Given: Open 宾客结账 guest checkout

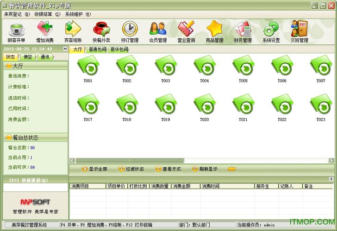Looking at the screenshot, I should coord(73,32).
